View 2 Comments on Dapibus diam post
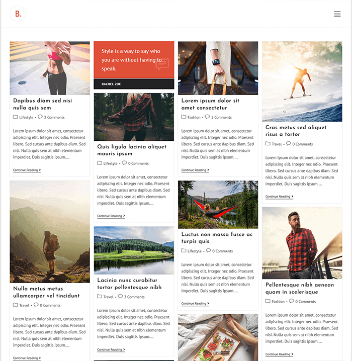Viewport: 352px width, 361px height. click(54, 118)
